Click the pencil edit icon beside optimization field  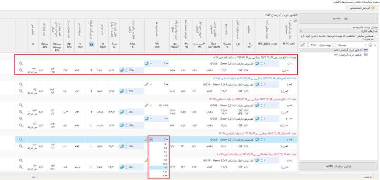(303, 45)
